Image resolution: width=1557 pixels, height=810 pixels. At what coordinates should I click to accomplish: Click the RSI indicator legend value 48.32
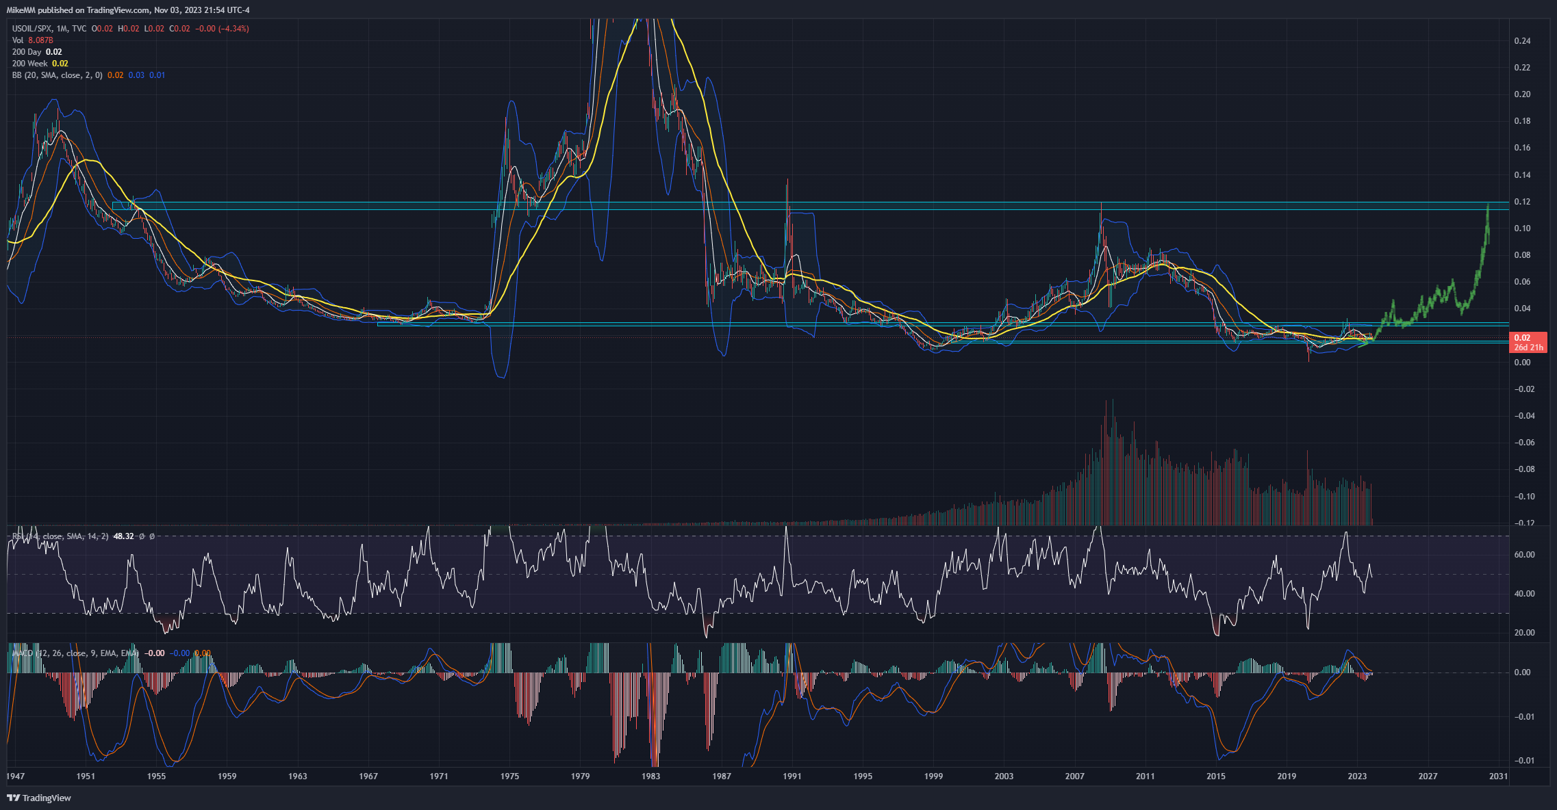click(x=123, y=536)
